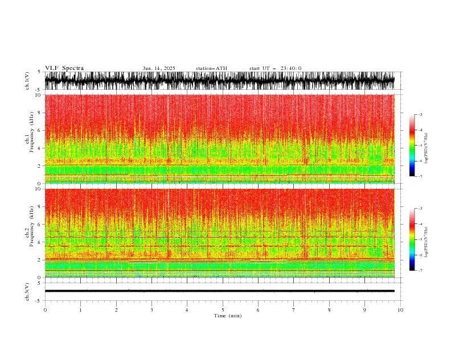
Task: Click the "ch.3(V)" axis label
Action: click(27, 292)
